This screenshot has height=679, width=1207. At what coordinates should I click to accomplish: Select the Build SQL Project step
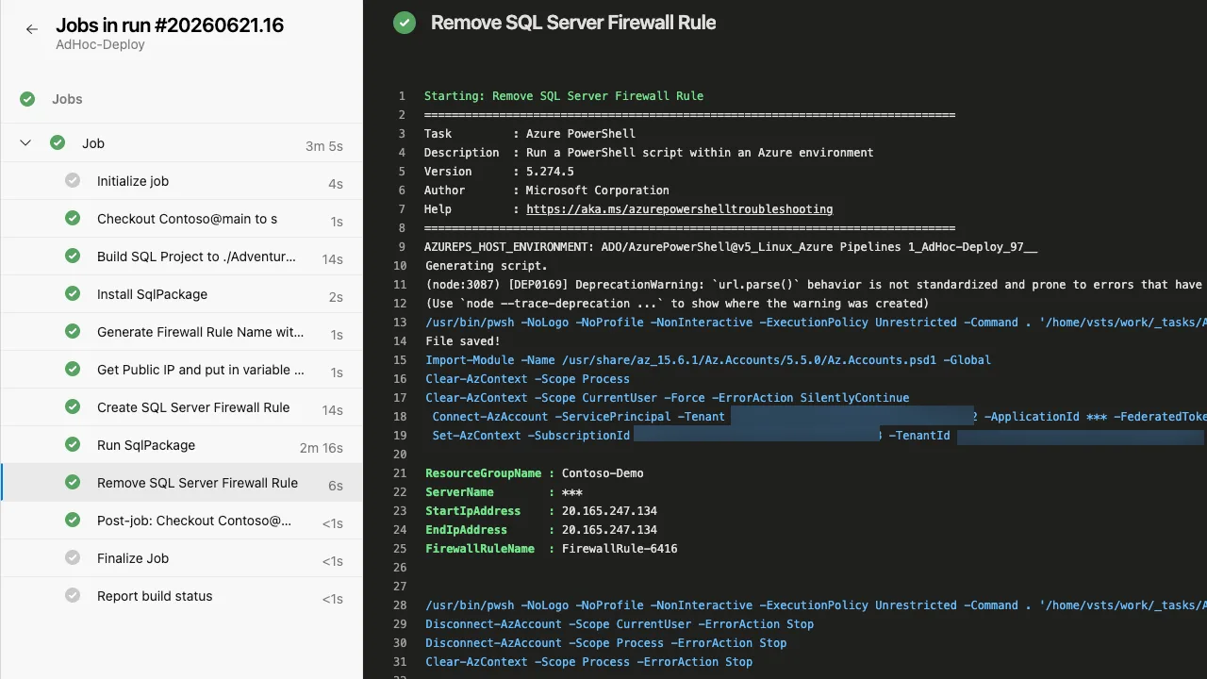181,257
